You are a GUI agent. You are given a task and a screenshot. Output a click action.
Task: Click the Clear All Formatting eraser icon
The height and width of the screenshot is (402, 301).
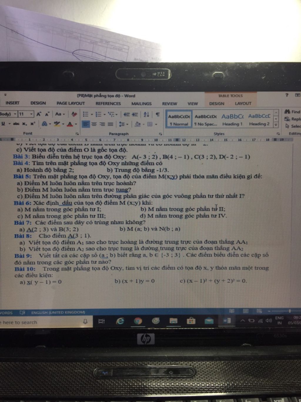74,114
